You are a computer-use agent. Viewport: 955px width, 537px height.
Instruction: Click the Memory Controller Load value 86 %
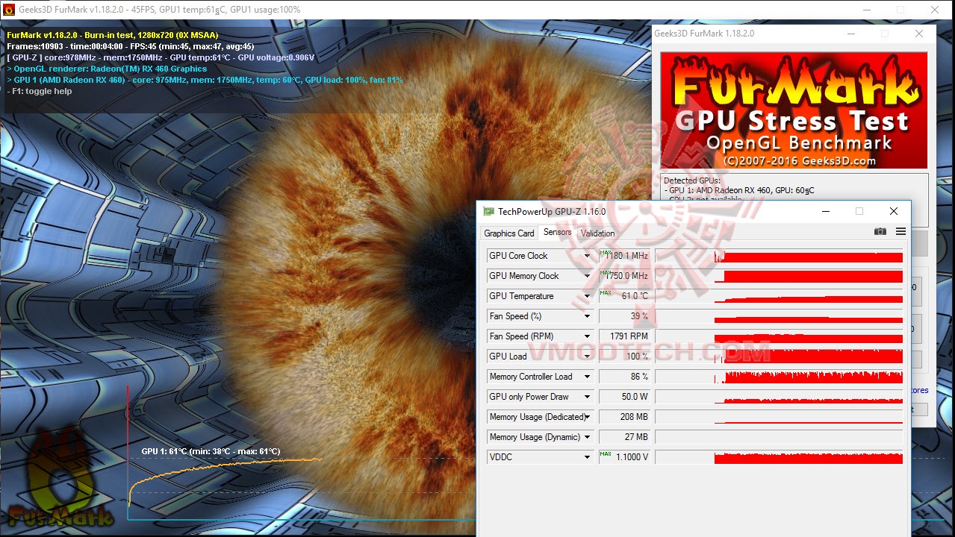(624, 377)
